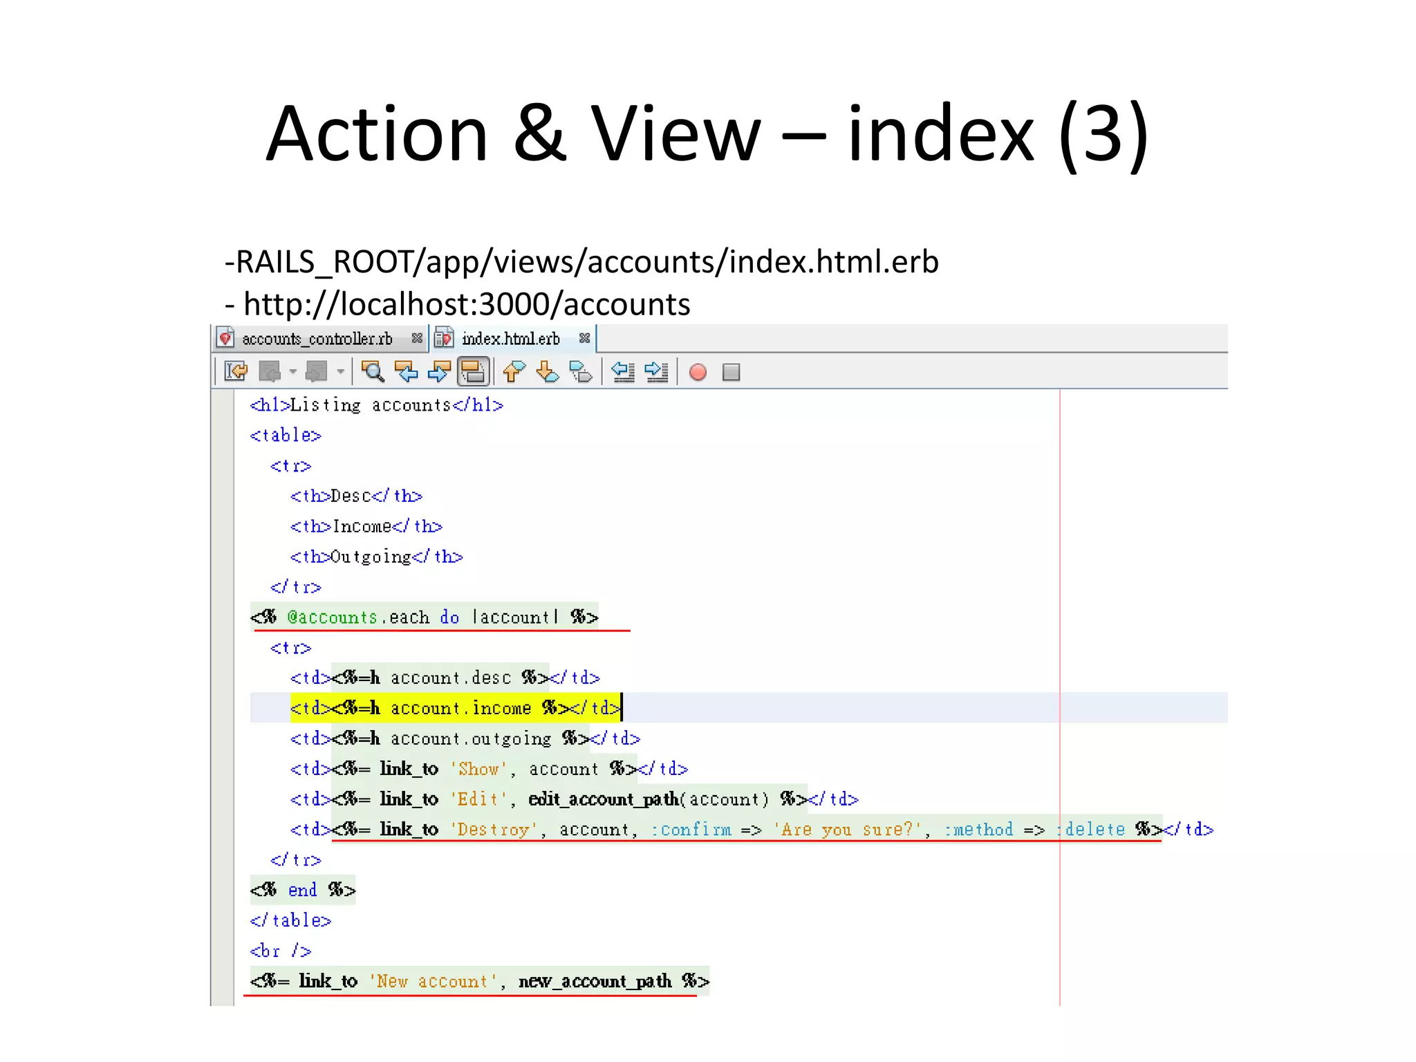Click the 'account.outgoing' code line

[x=465, y=738]
